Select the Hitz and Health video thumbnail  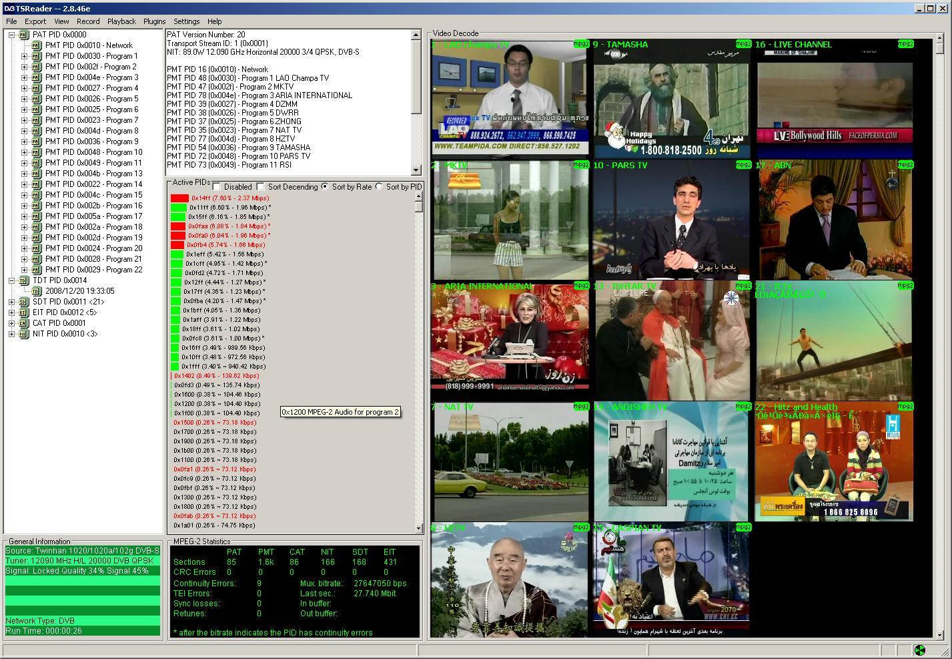833,461
